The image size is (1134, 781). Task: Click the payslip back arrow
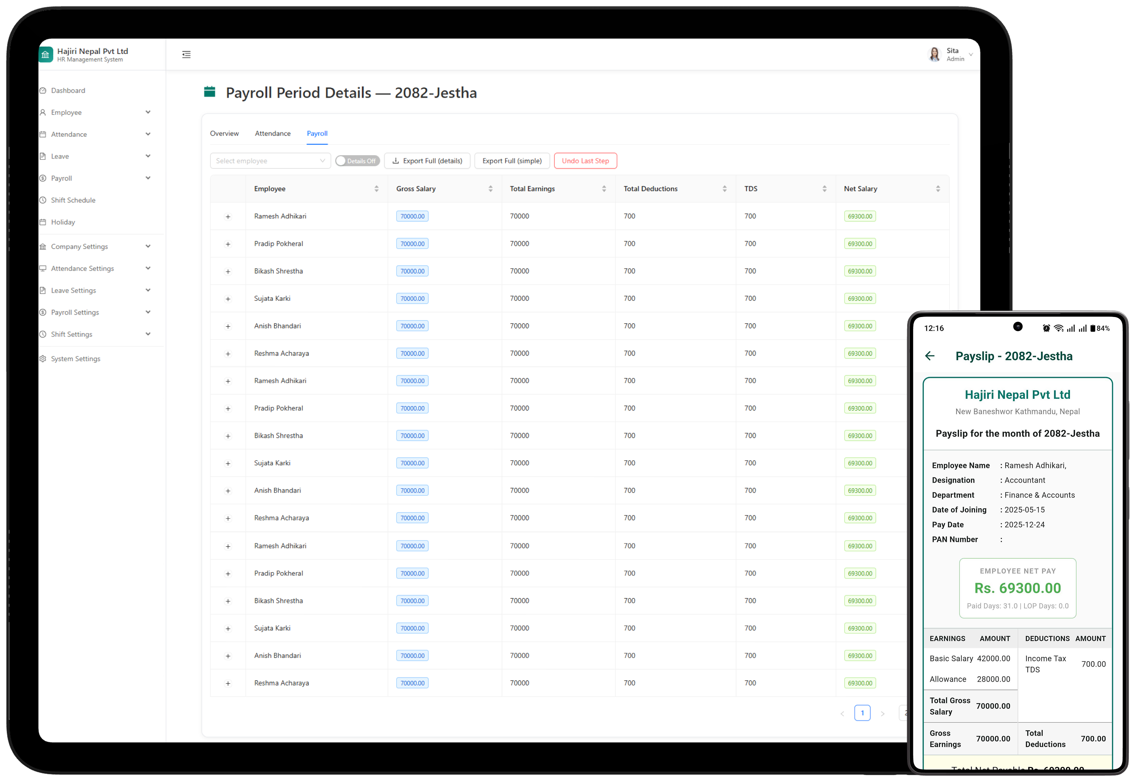[x=929, y=356]
